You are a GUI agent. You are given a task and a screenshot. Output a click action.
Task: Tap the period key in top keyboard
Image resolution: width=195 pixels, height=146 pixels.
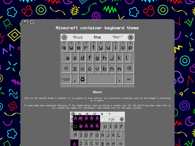(x=120, y=79)
